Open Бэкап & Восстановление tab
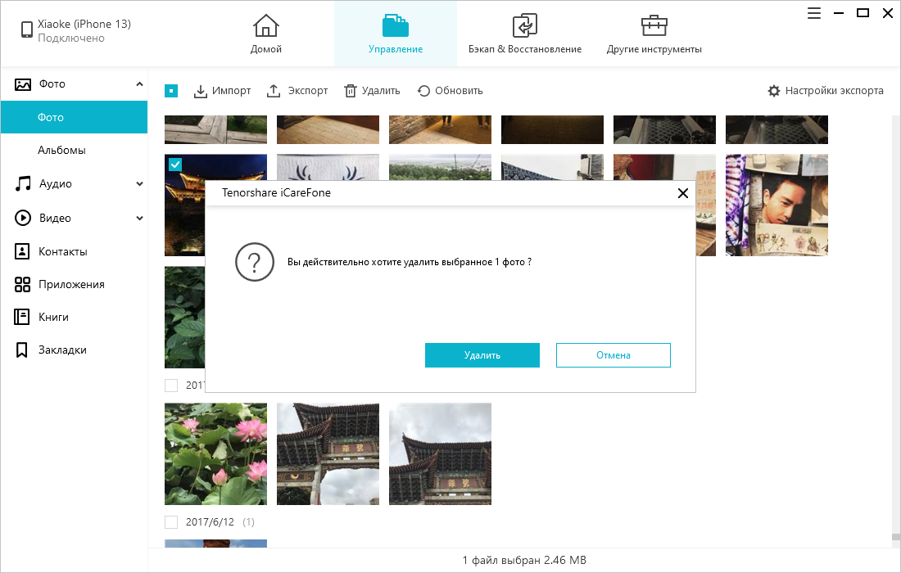Screen dimensions: 901x573 [x=524, y=34]
